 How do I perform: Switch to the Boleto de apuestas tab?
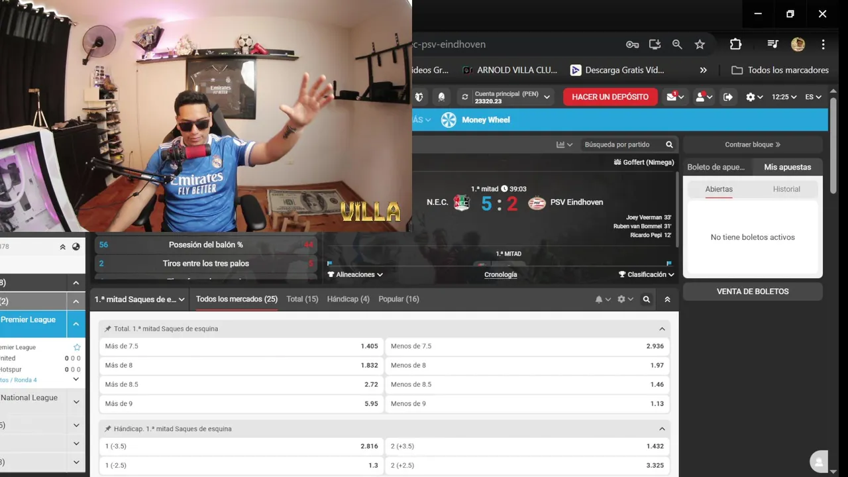pyautogui.click(x=717, y=167)
